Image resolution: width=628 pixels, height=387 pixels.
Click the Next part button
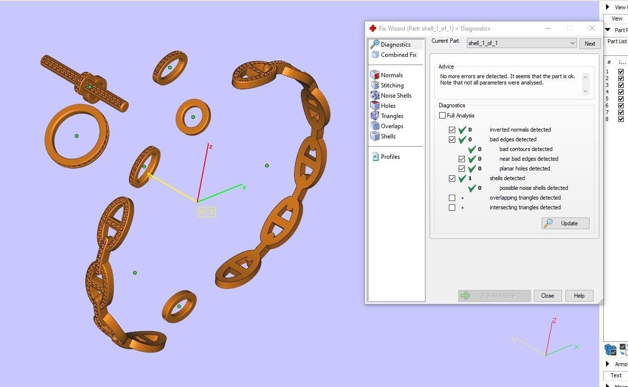(590, 43)
